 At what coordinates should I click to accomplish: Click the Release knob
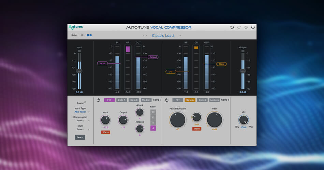[140, 129]
